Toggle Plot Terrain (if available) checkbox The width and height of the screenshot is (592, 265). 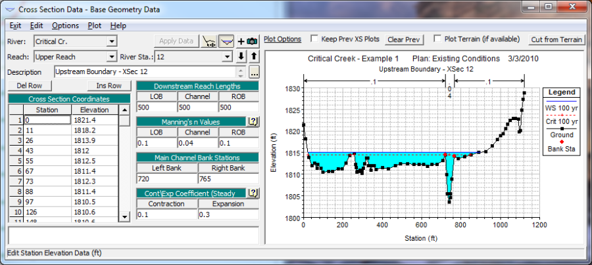click(x=437, y=39)
